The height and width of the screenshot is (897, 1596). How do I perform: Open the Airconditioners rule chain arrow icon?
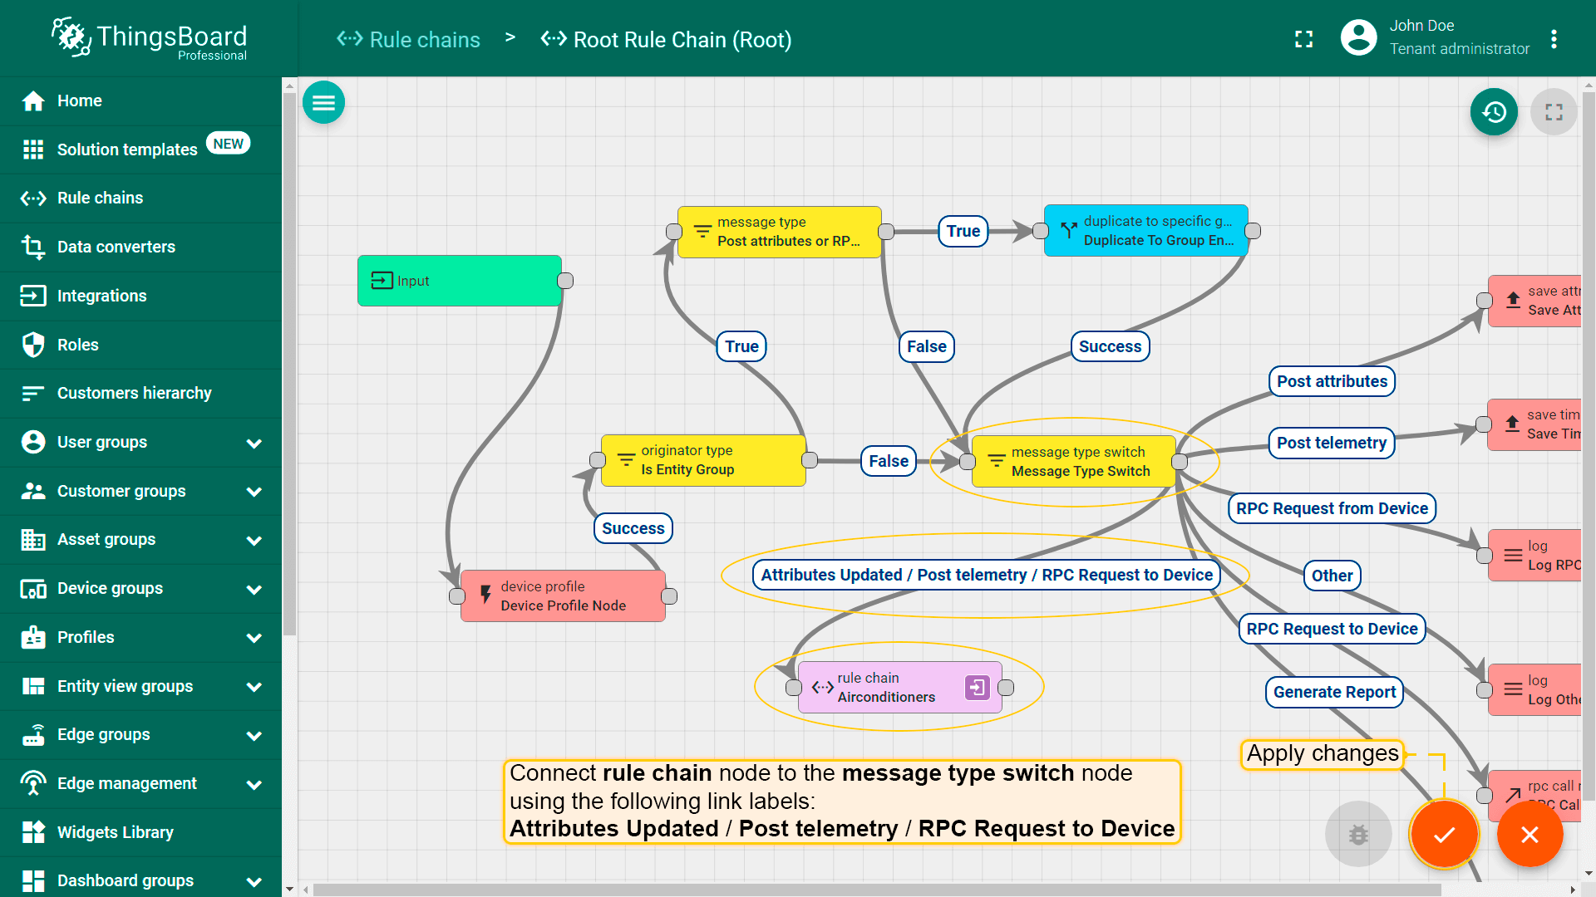point(977,687)
